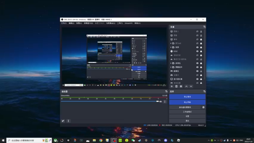Show hidden system tray icons chevron
Image resolution: width=254 pixels, height=143 pixels.
point(209,140)
